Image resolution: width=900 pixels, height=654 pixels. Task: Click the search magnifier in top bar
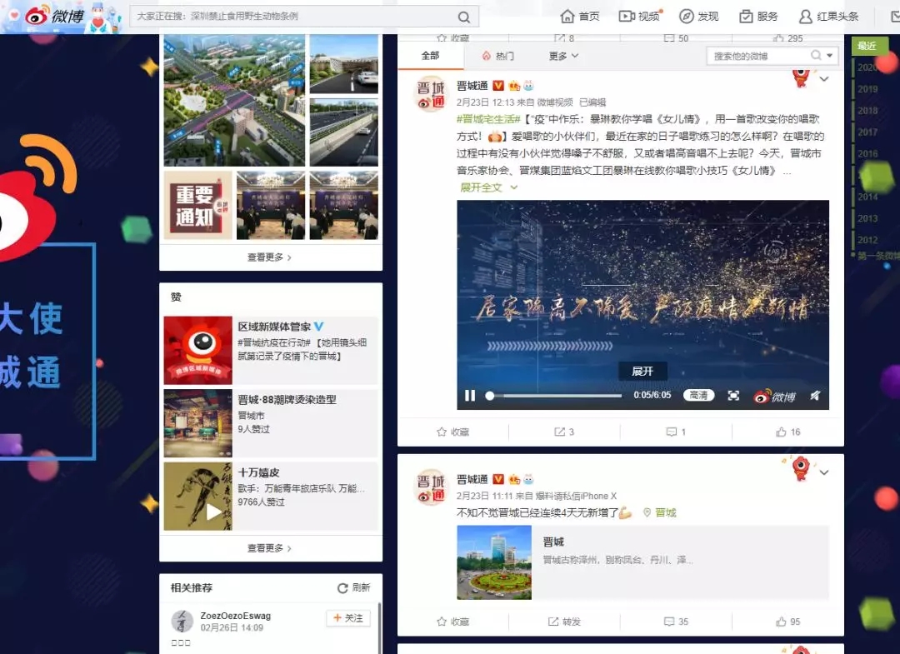(464, 17)
